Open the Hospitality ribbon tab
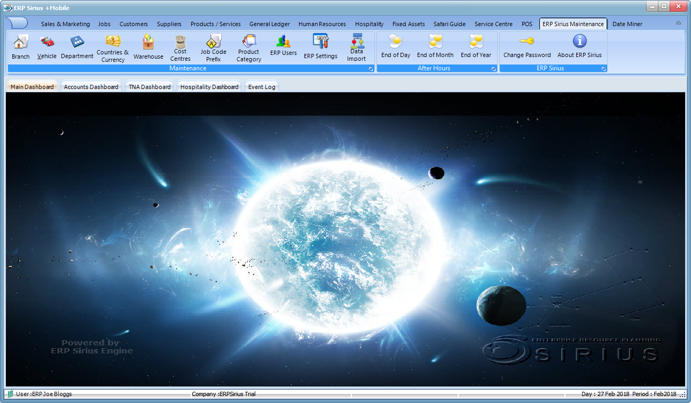 370,24
